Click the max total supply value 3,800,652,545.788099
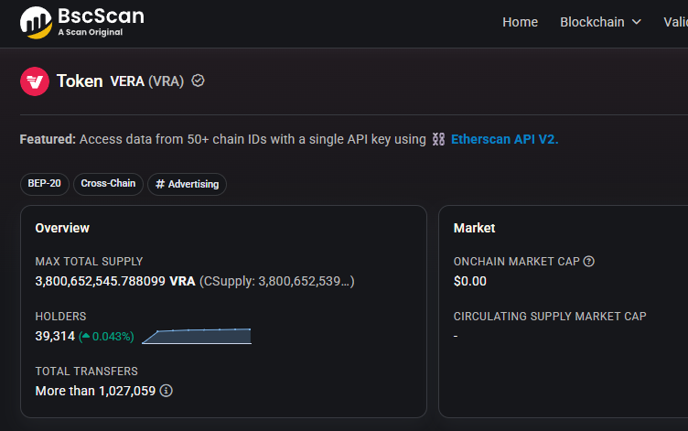688x431 pixels. point(100,281)
